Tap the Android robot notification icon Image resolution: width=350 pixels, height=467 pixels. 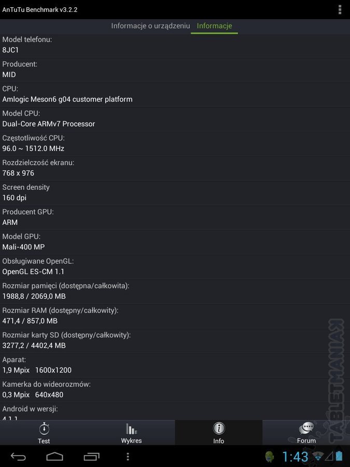click(269, 456)
